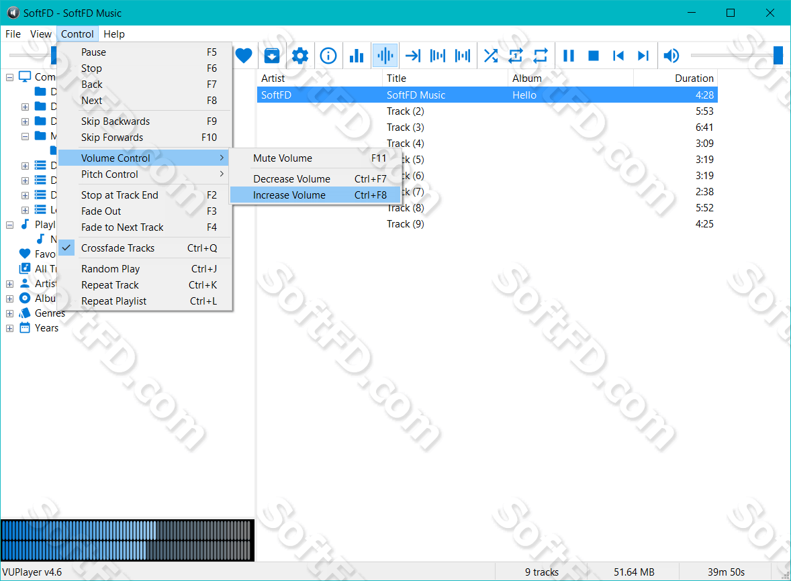
Task: Click the fade to next track icon
Action: pos(462,56)
